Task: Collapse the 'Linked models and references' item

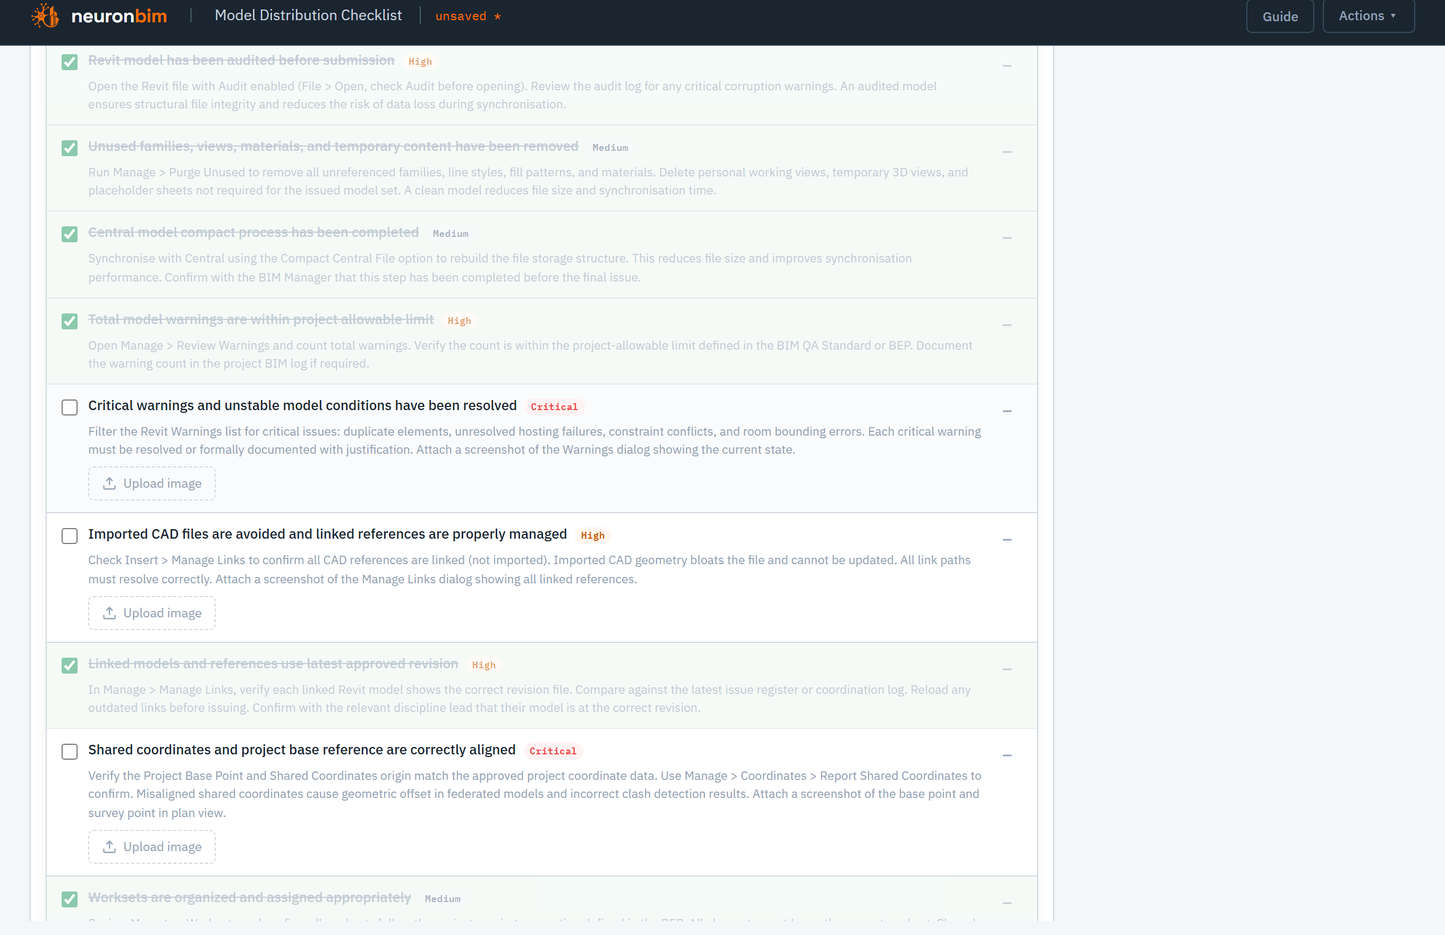Action: pyautogui.click(x=1007, y=669)
